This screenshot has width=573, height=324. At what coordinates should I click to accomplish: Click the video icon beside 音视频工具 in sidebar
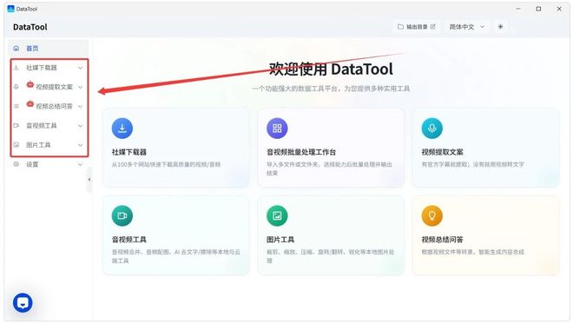click(16, 125)
